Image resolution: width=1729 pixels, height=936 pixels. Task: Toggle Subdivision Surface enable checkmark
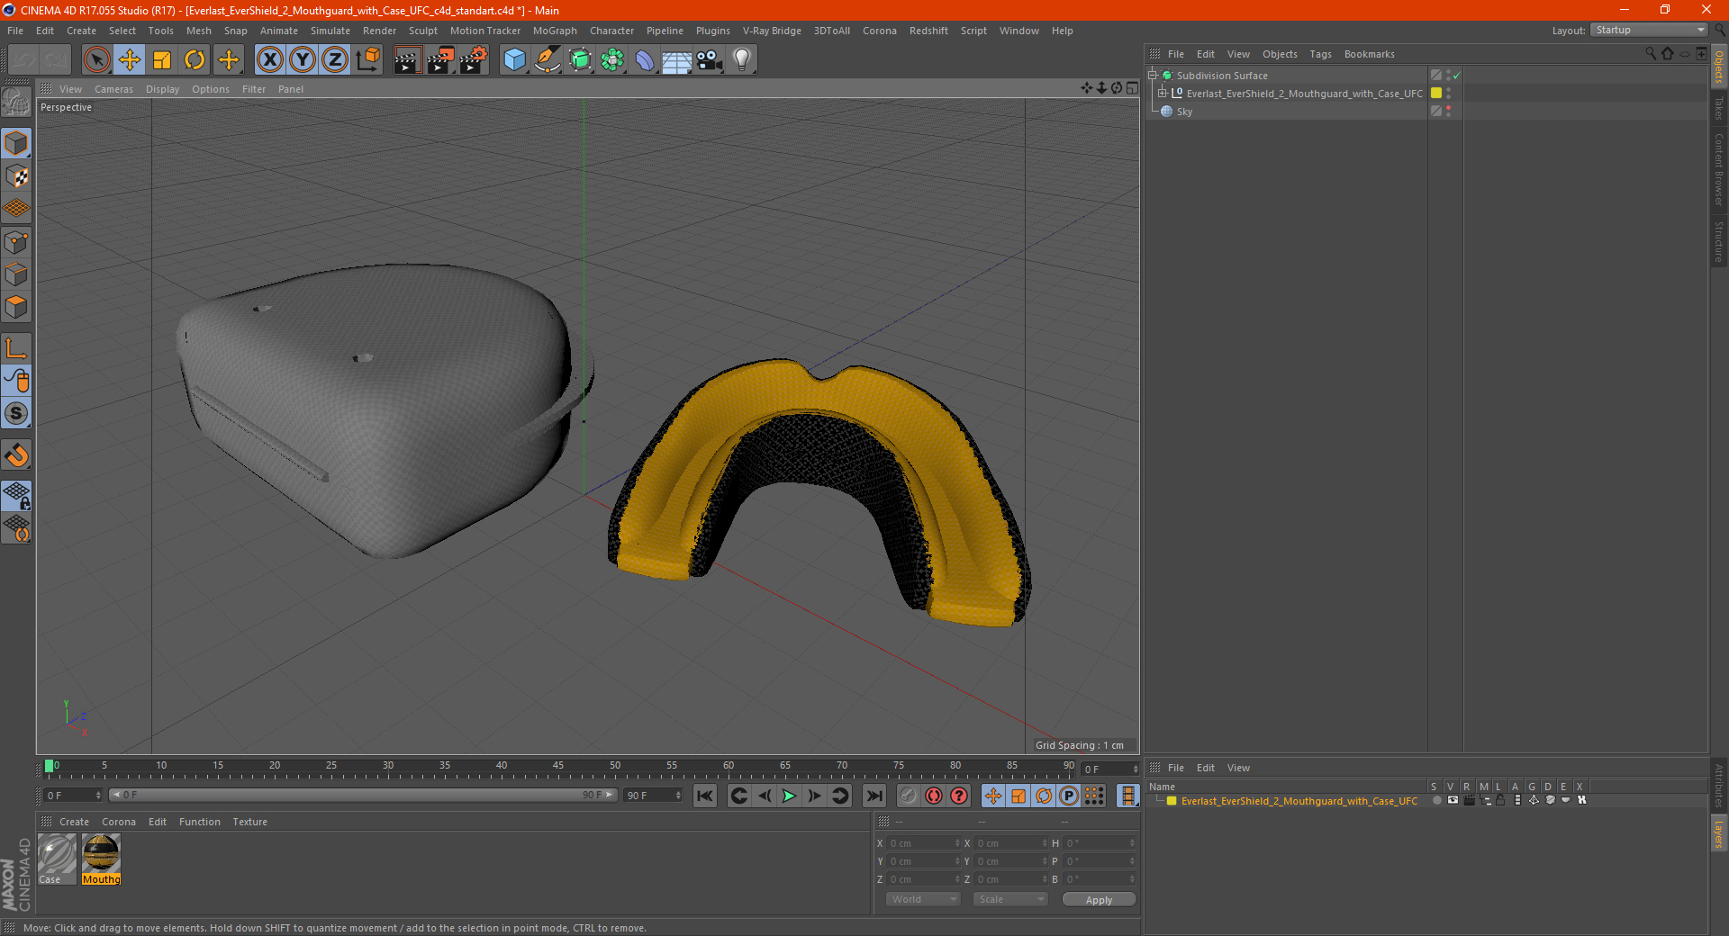pos(1456,76)
